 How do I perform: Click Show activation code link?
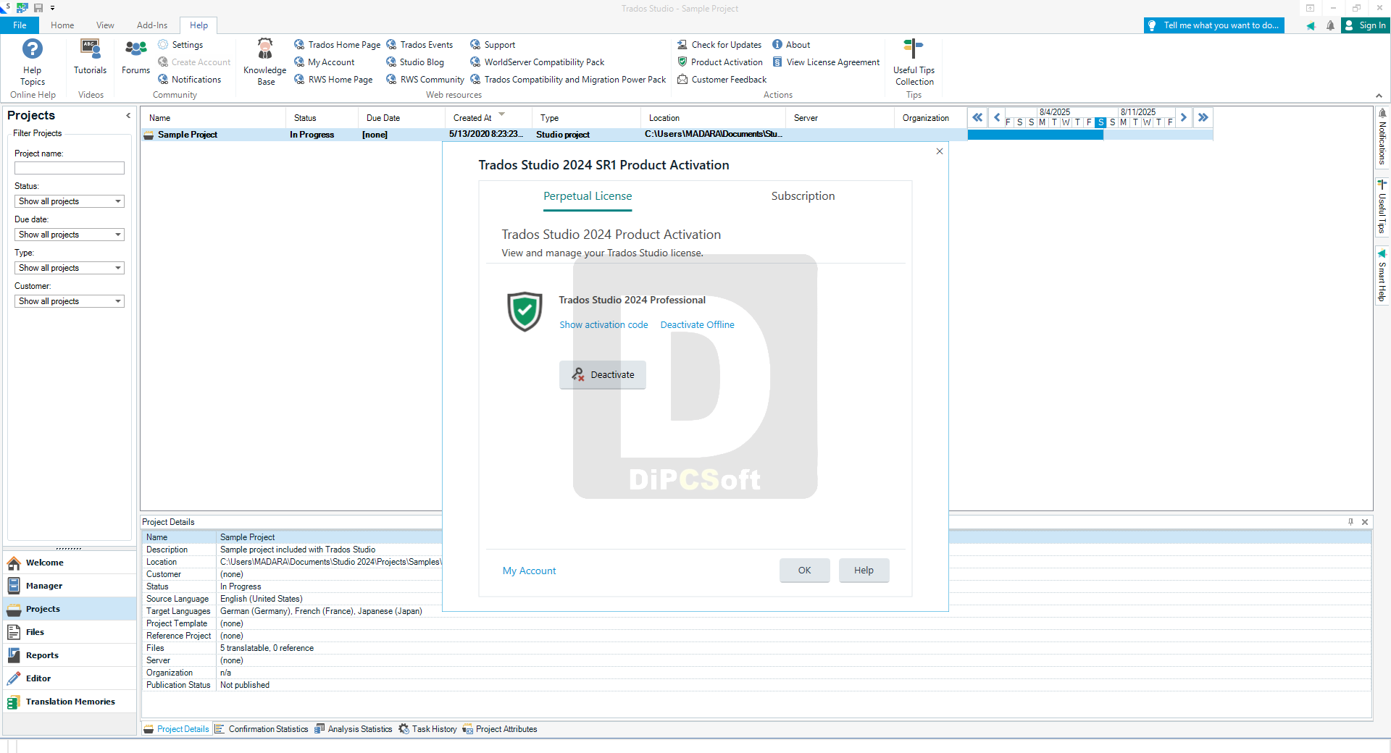point(603,325)
